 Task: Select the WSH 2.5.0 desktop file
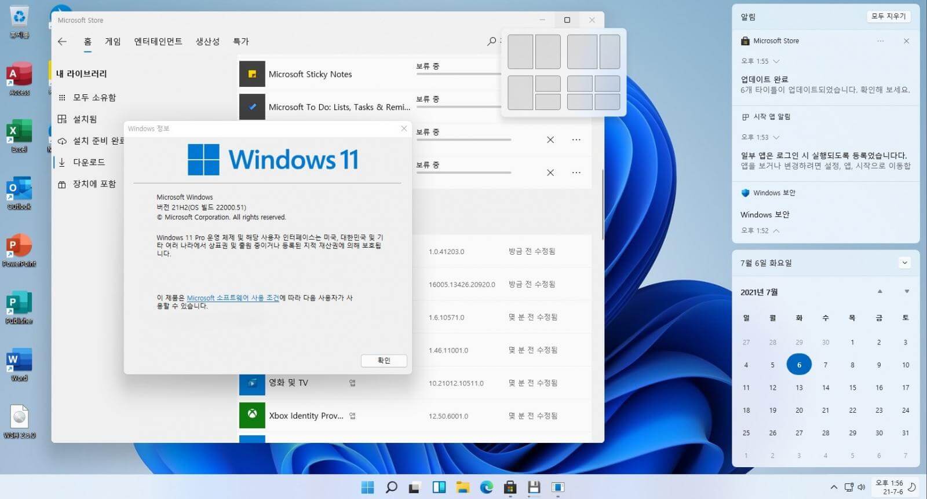click(19, 422)
